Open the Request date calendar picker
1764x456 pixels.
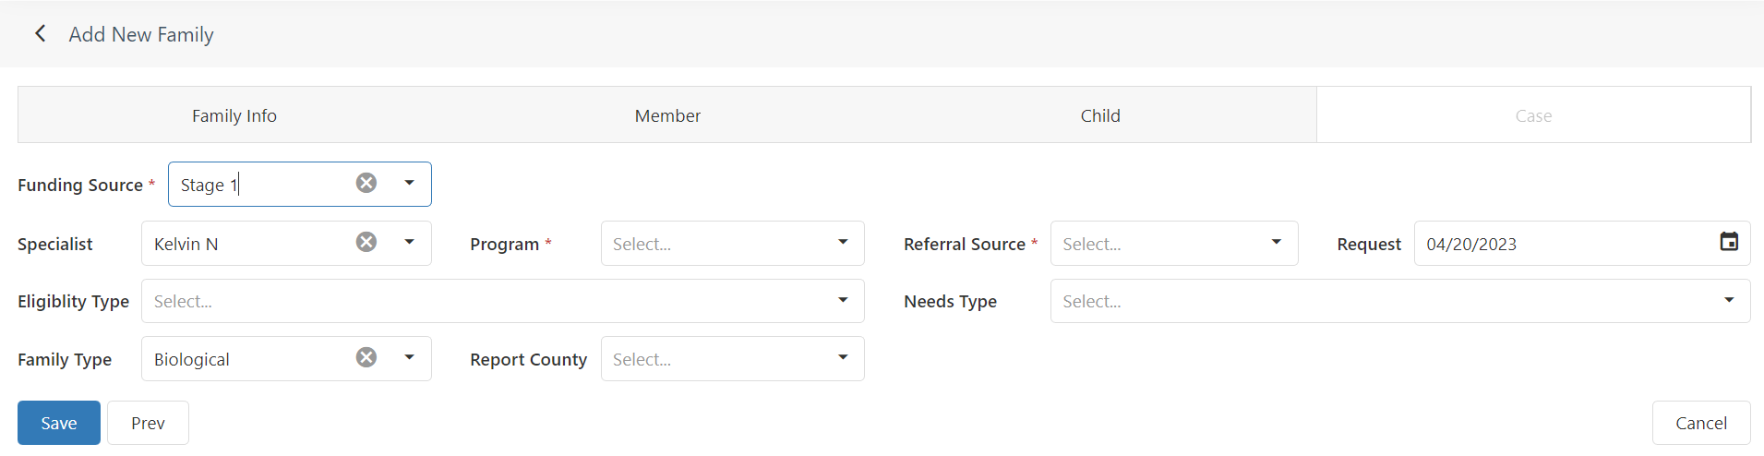tap(1729, 242)
